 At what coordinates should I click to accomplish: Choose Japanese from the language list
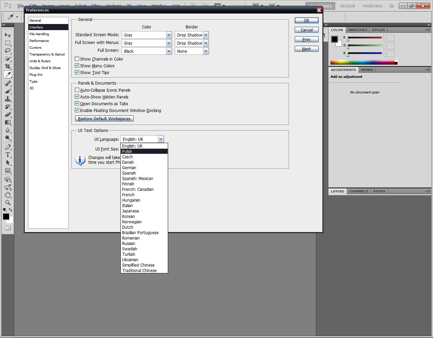coord(144,211)
